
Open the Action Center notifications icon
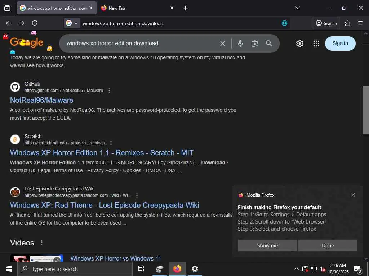click(x=358, y=269)
